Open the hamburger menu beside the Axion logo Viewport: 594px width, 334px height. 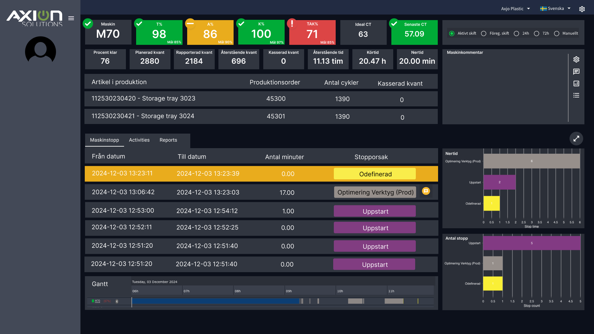point(71,18)
